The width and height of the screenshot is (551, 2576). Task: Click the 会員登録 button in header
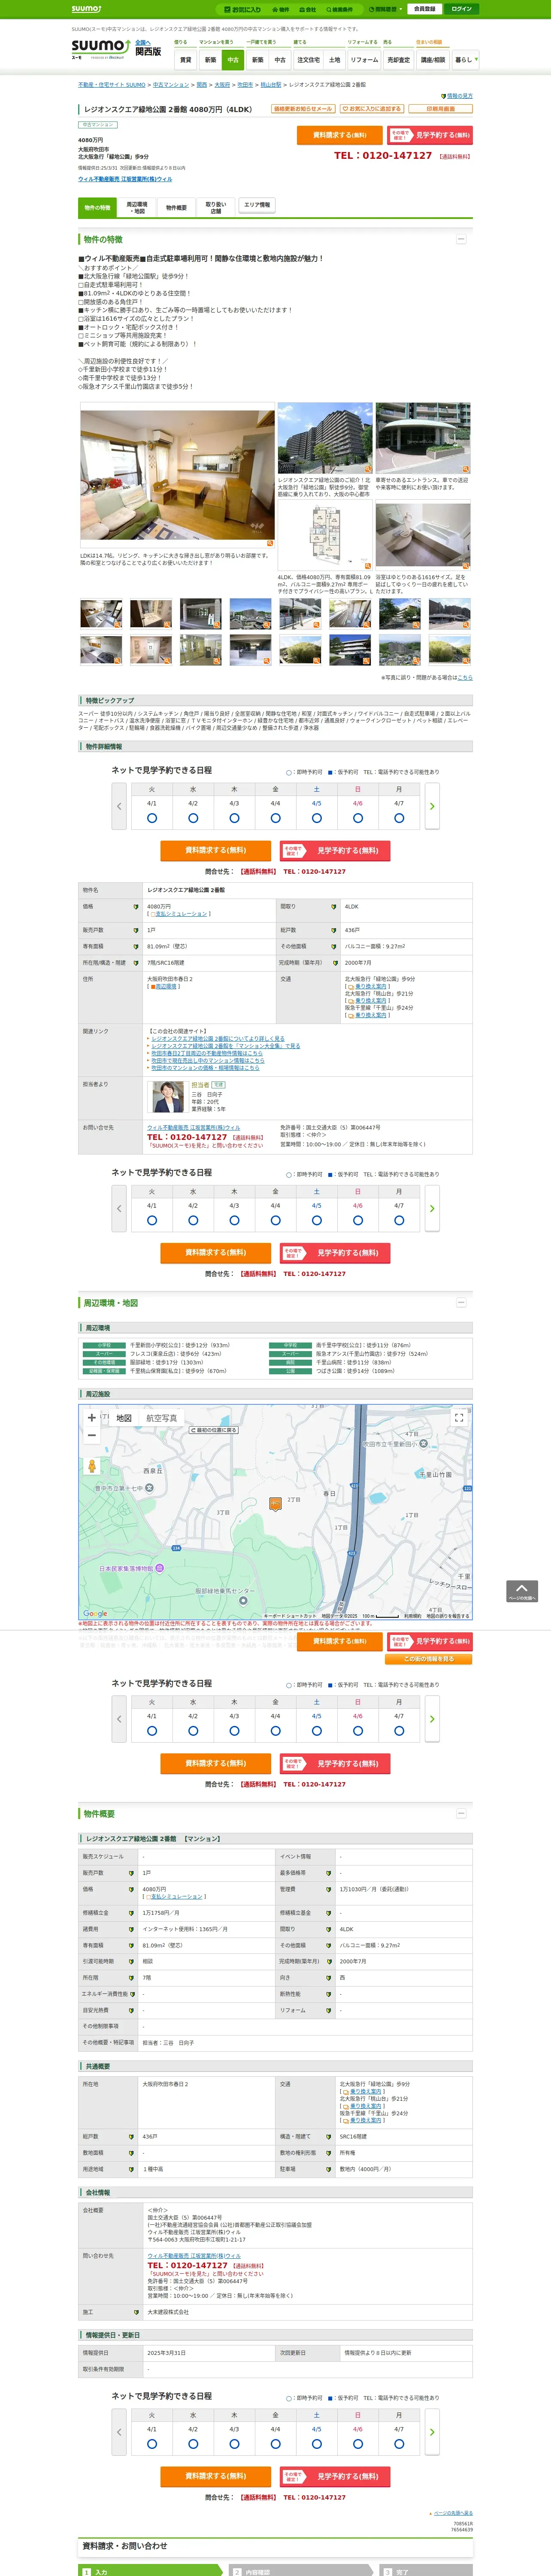click(x=424, y=9)
